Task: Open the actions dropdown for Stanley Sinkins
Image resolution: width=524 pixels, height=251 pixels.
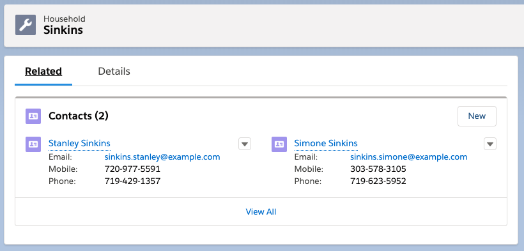Action: coord(245,144)
